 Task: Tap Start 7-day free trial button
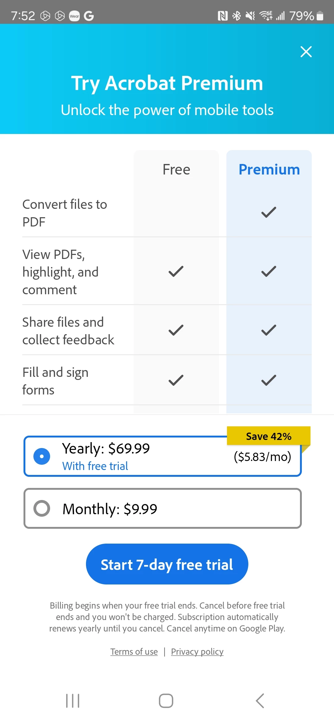click(167, 564)
